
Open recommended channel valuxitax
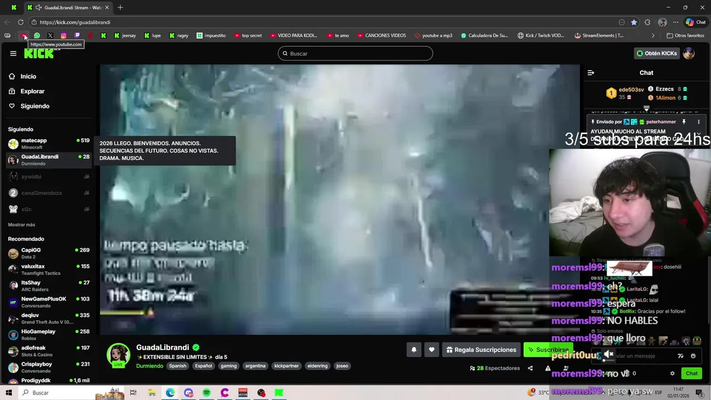49,269
